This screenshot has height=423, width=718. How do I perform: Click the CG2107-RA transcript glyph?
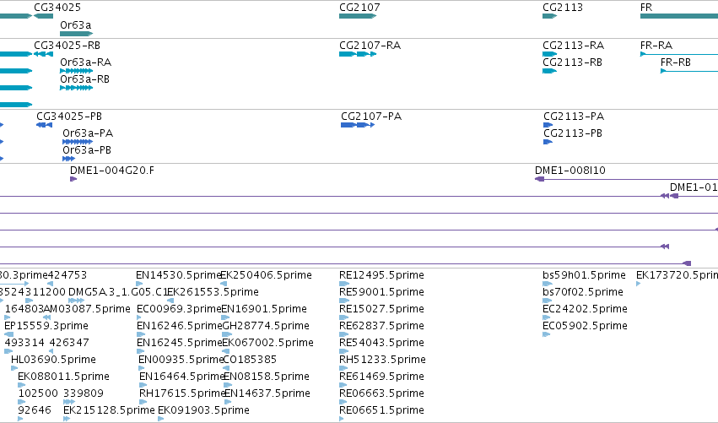[x=358, y=54]
